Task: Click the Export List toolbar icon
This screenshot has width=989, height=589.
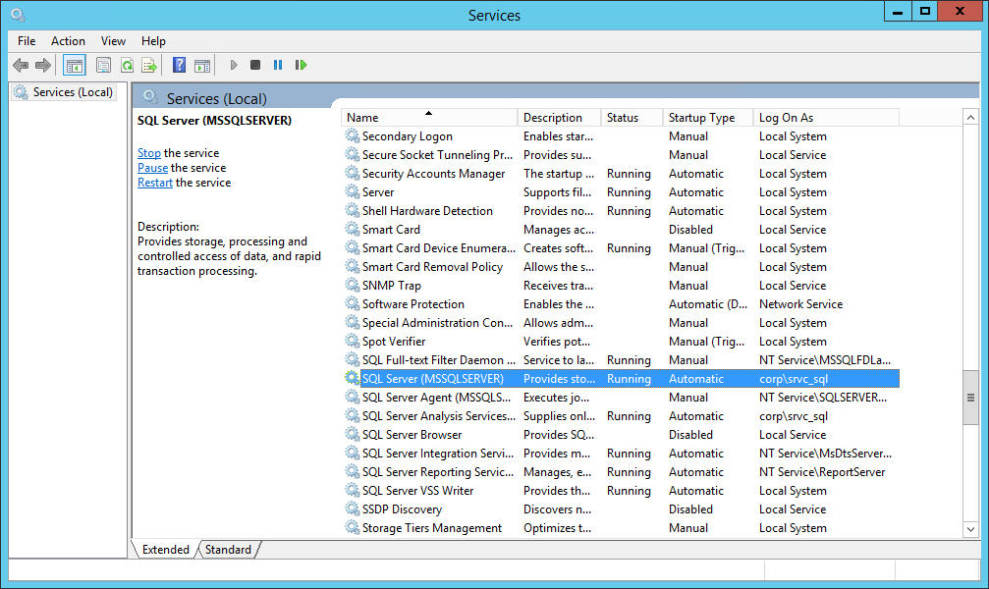Action: click(149, 65)
